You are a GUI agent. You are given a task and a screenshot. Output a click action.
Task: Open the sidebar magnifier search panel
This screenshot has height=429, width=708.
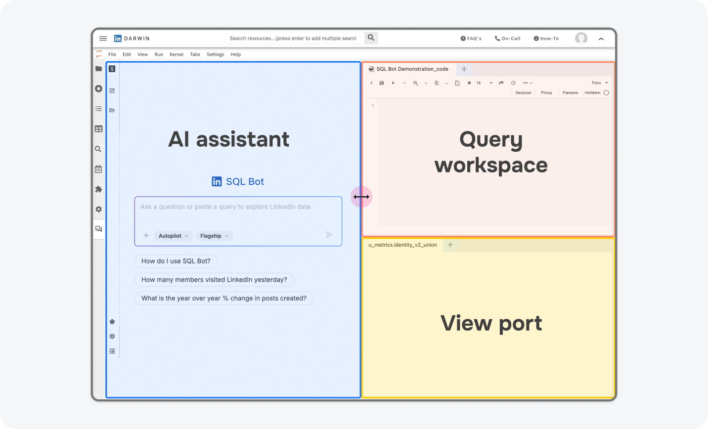98,149
